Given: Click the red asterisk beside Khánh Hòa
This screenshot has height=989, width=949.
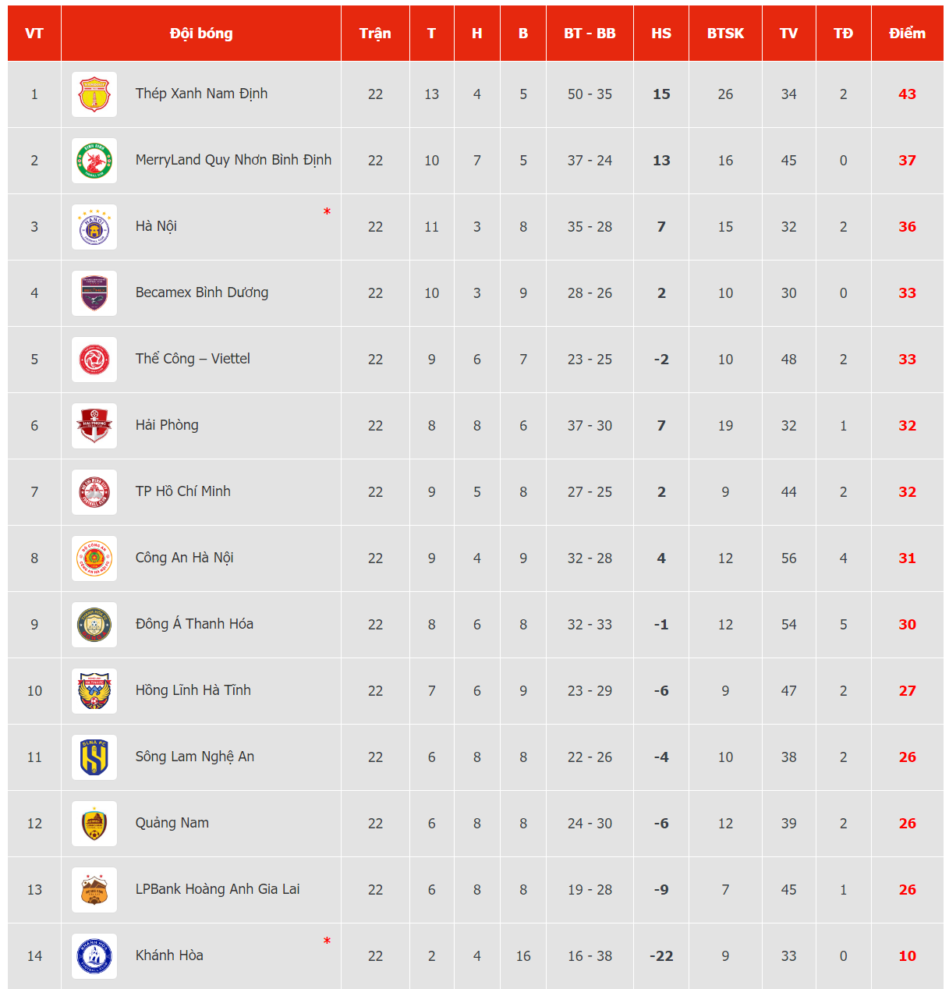Looking at the screenshot, I should pos(327,941).
